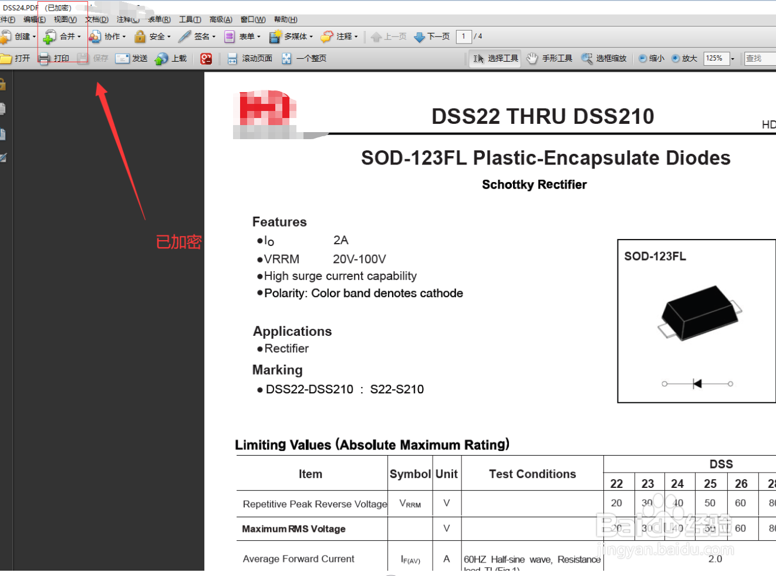This screenshot has height=576, width=776.
Task: Click the 打印 (Print) printer icon
Action: (x=45, y=58)
